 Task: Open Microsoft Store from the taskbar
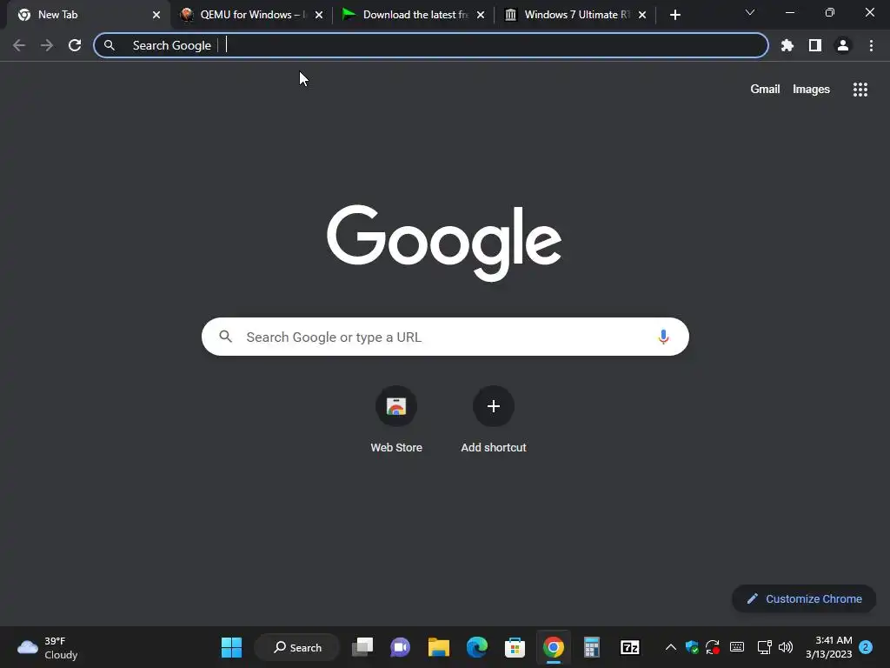point(515,647)
